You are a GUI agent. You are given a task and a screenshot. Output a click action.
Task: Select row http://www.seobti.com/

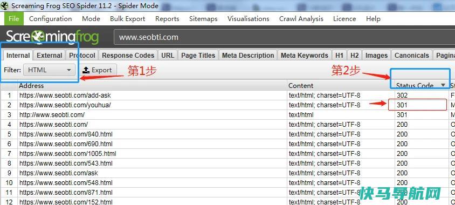227,115
